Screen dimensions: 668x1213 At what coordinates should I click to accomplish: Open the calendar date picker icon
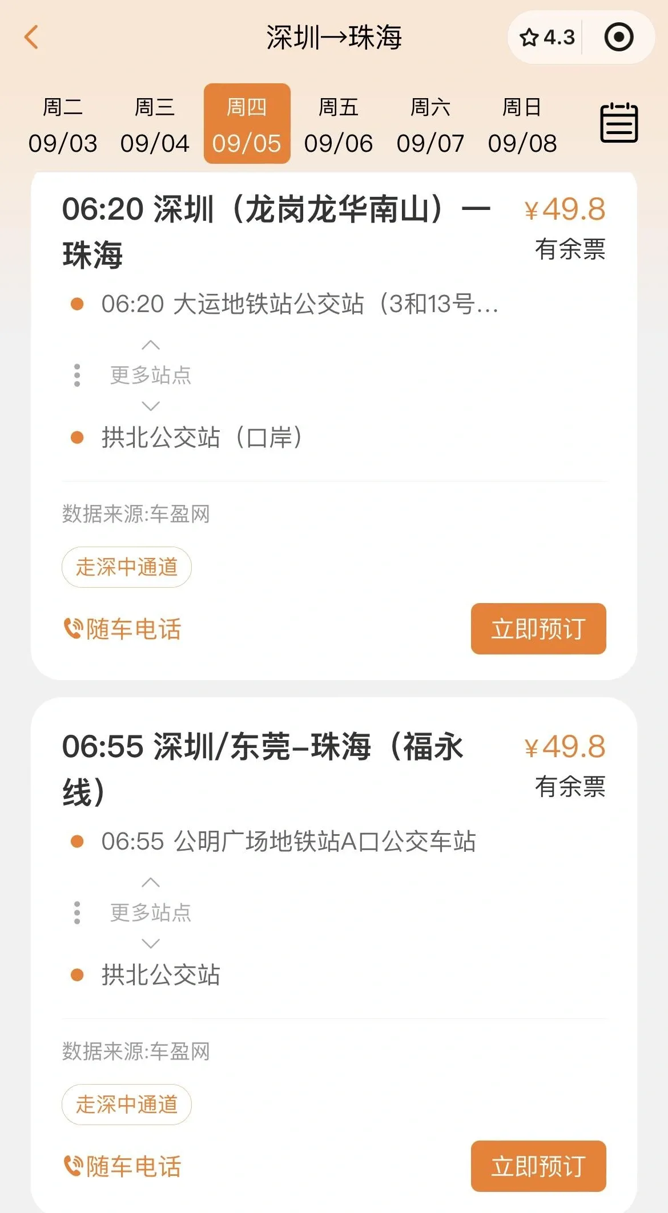coord(619,123)
